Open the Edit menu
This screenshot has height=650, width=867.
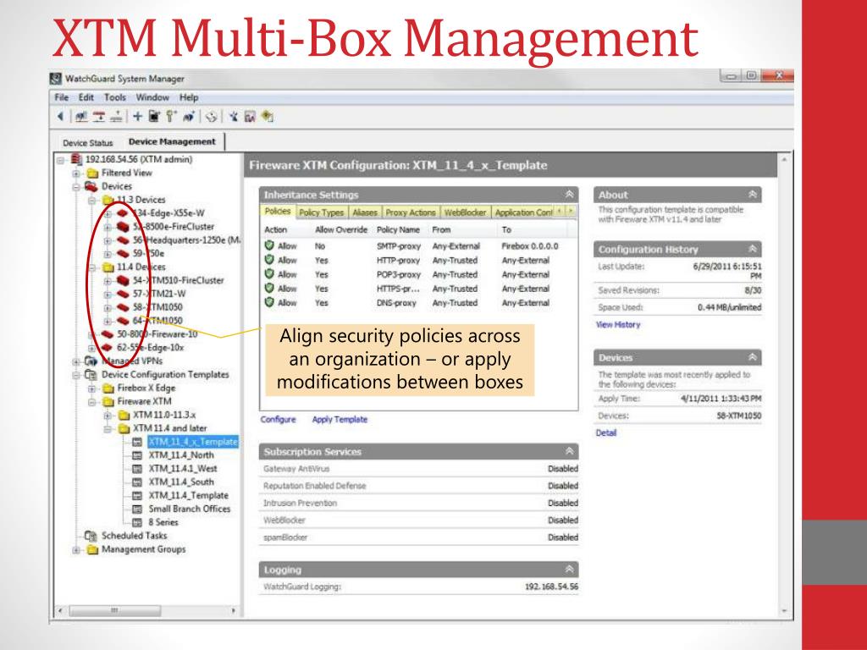[86, 97]
